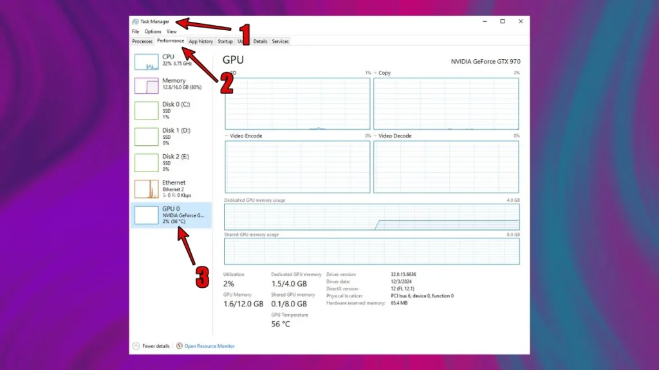The image size is (659, 370).
Task: Switch to the Processes tab
Action: [142, 42]
